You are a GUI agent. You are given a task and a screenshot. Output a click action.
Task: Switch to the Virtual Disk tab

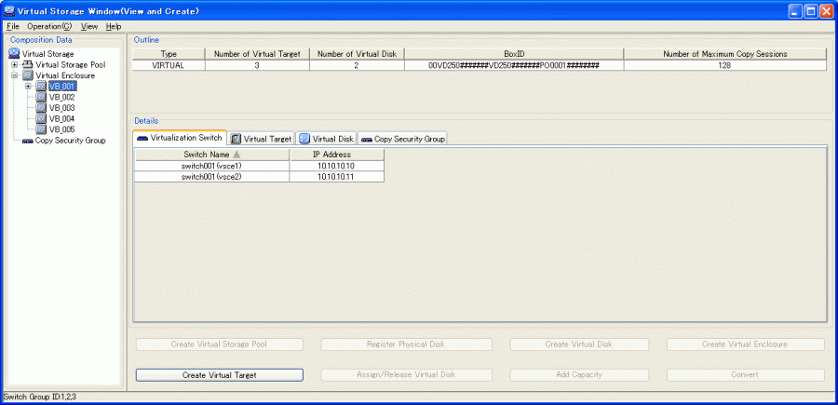326,139
